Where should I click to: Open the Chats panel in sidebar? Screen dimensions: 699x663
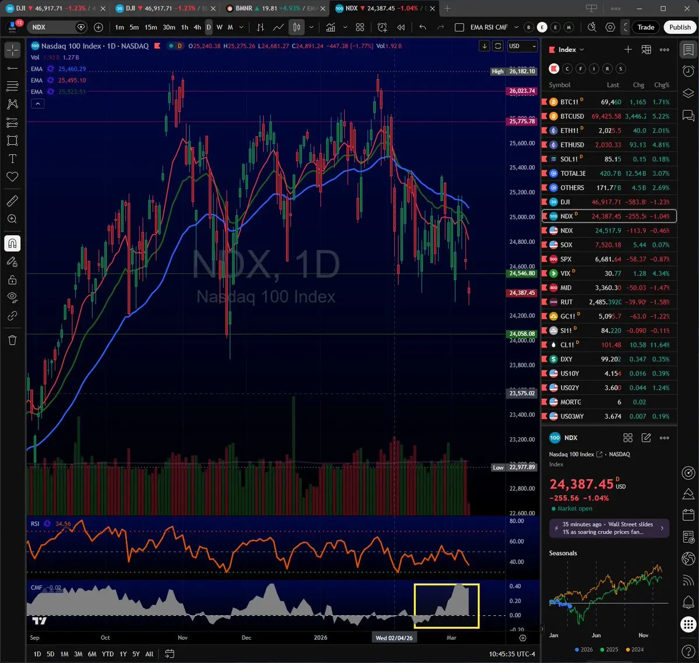(x=688, y=115)
